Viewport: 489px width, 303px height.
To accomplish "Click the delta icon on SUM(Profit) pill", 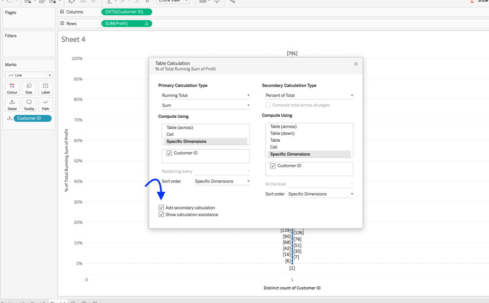I will point(146,24).
